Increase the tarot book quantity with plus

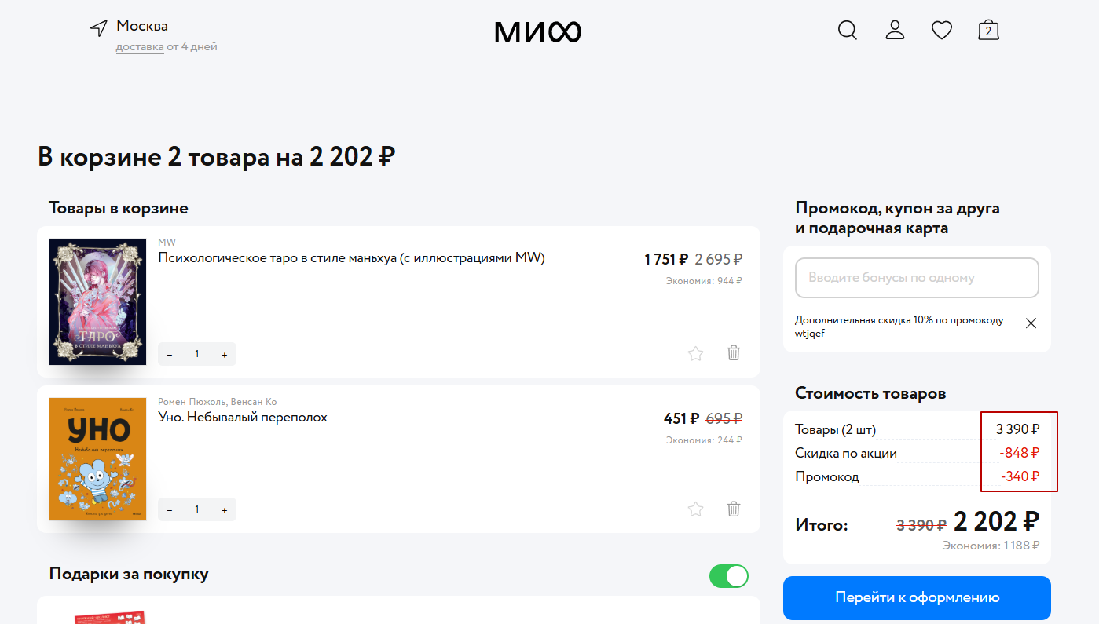click(x=225, y=355)
